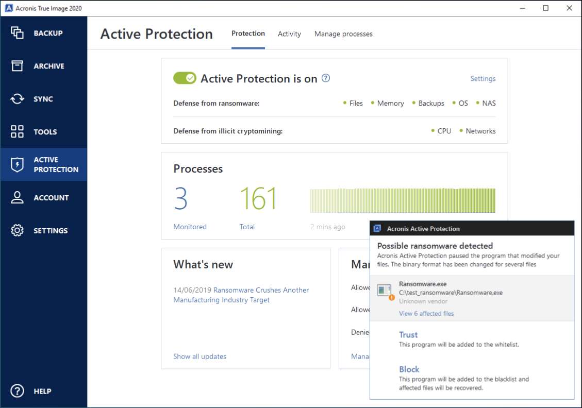Click the Monitored processes link

pos(190,227)
